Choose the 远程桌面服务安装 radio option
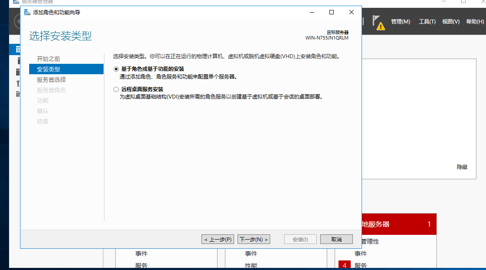Image resolution: width=486 pixels, height=270 pixels. (x=116, y=89)
